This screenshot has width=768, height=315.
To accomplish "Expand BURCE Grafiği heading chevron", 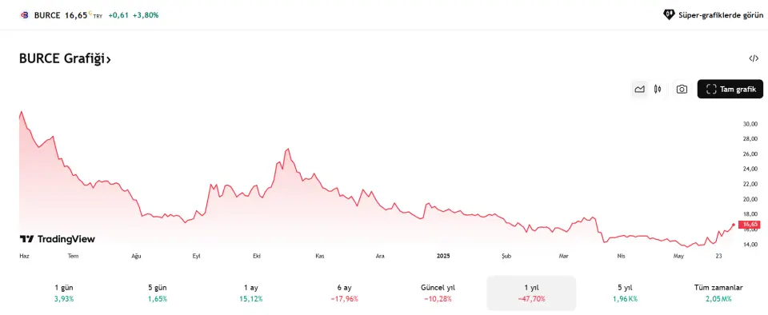I will coord(109,60).
